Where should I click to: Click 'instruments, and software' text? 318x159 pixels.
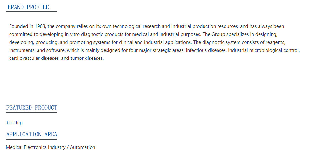click(37, 50)
